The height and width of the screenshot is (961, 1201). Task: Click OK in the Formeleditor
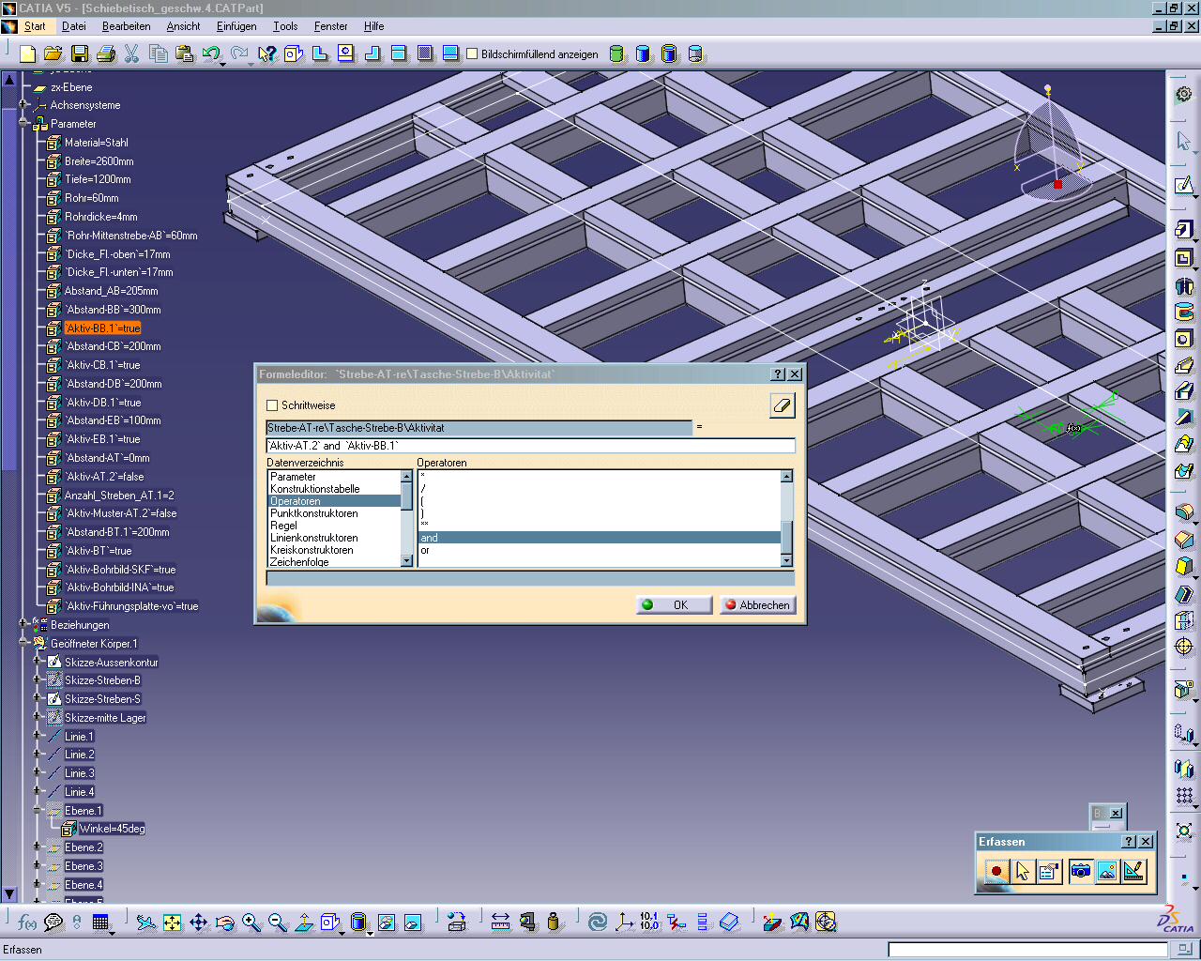tap(674, 605)
